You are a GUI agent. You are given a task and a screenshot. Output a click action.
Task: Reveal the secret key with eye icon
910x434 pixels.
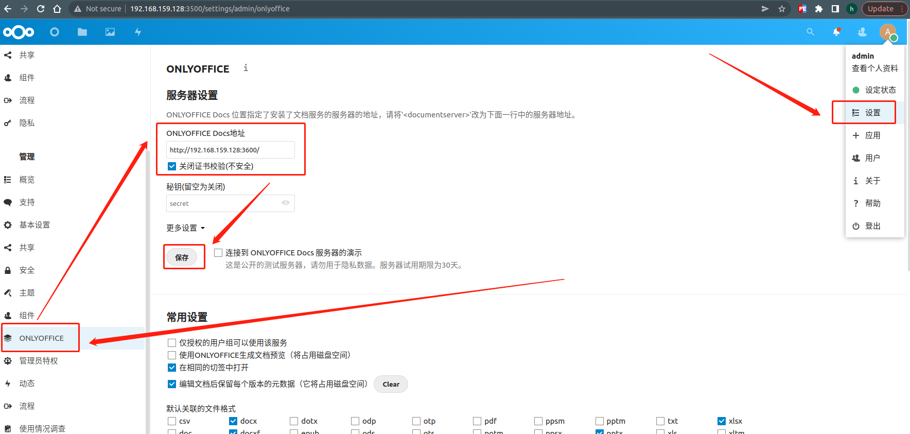286,203
